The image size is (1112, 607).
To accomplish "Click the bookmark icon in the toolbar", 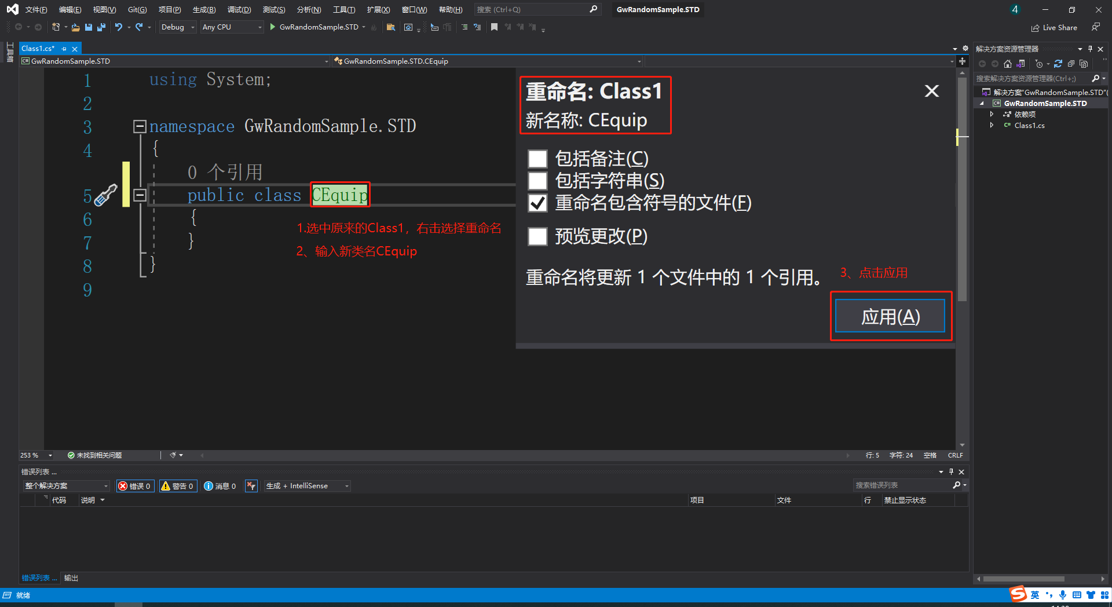I will [494, 27].
